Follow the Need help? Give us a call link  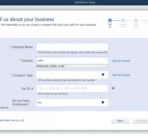coord(12,120)
